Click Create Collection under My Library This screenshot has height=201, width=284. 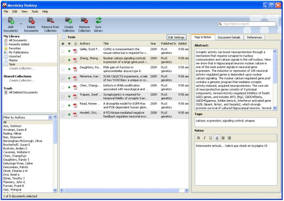[x=22, y=68]
